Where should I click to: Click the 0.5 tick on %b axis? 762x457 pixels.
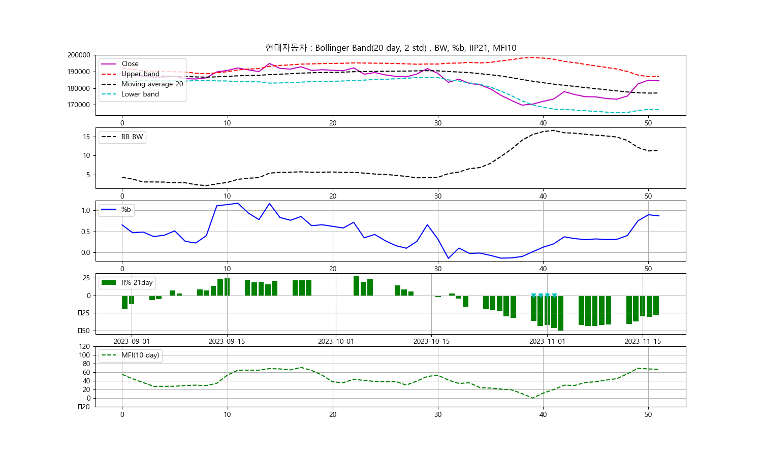click(x=86, y=232)
